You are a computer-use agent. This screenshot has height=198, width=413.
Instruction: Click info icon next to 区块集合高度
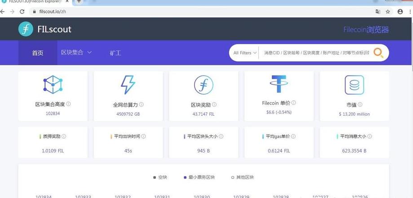[68, 104]
